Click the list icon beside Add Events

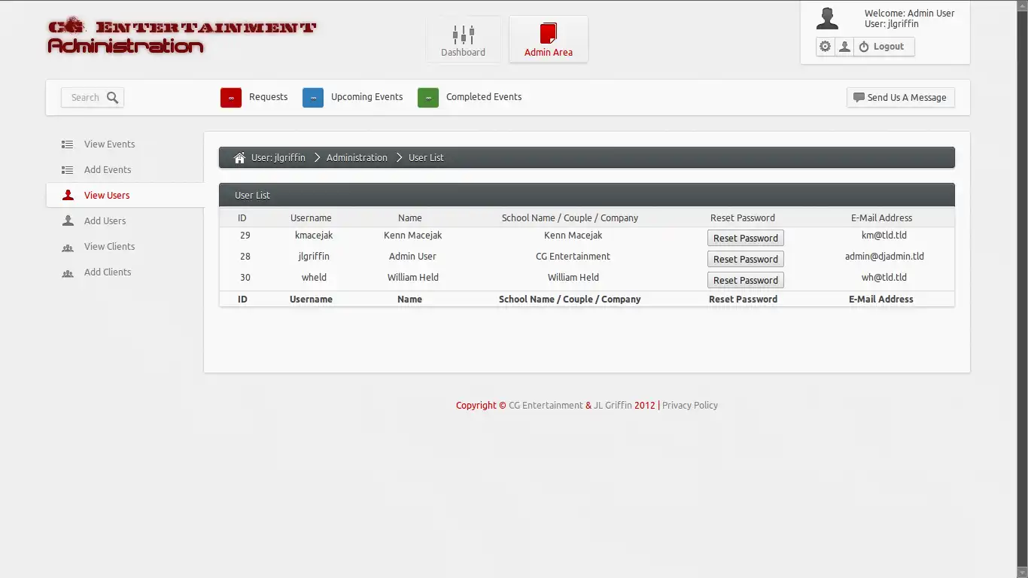click(68, 170)
